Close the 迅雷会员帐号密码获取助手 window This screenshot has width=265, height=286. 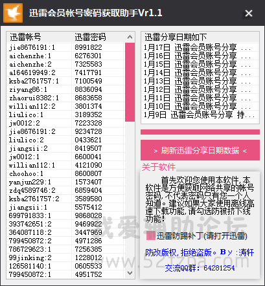[249, 14]
